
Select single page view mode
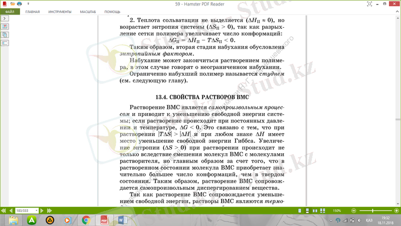pos(300,210)
